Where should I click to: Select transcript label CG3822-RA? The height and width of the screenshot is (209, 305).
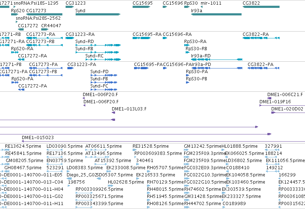pyautogui.click(x=256, y=34)
